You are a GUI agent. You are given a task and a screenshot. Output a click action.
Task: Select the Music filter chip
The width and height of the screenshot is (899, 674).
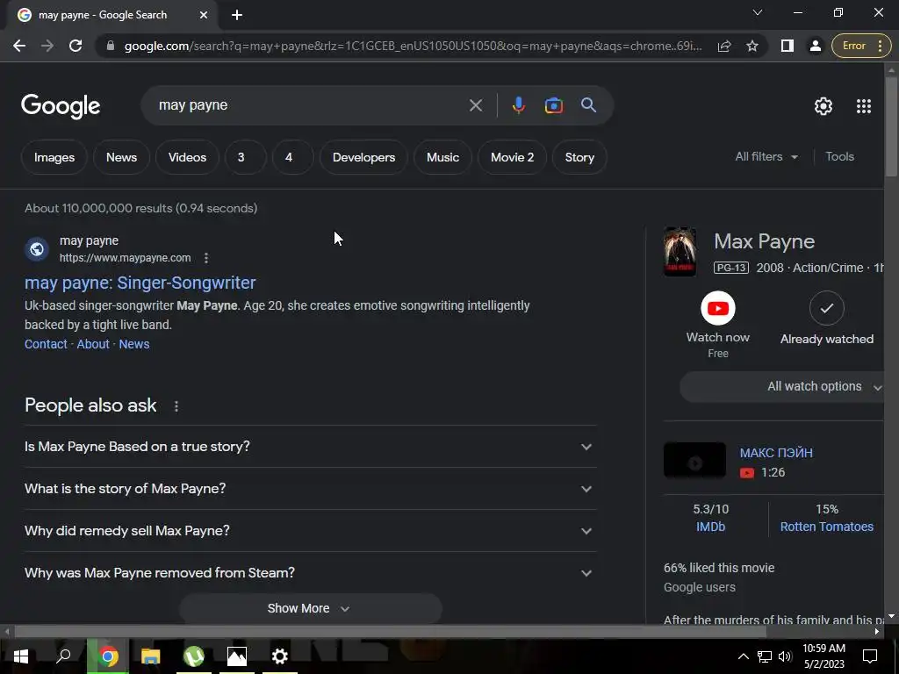442,157
